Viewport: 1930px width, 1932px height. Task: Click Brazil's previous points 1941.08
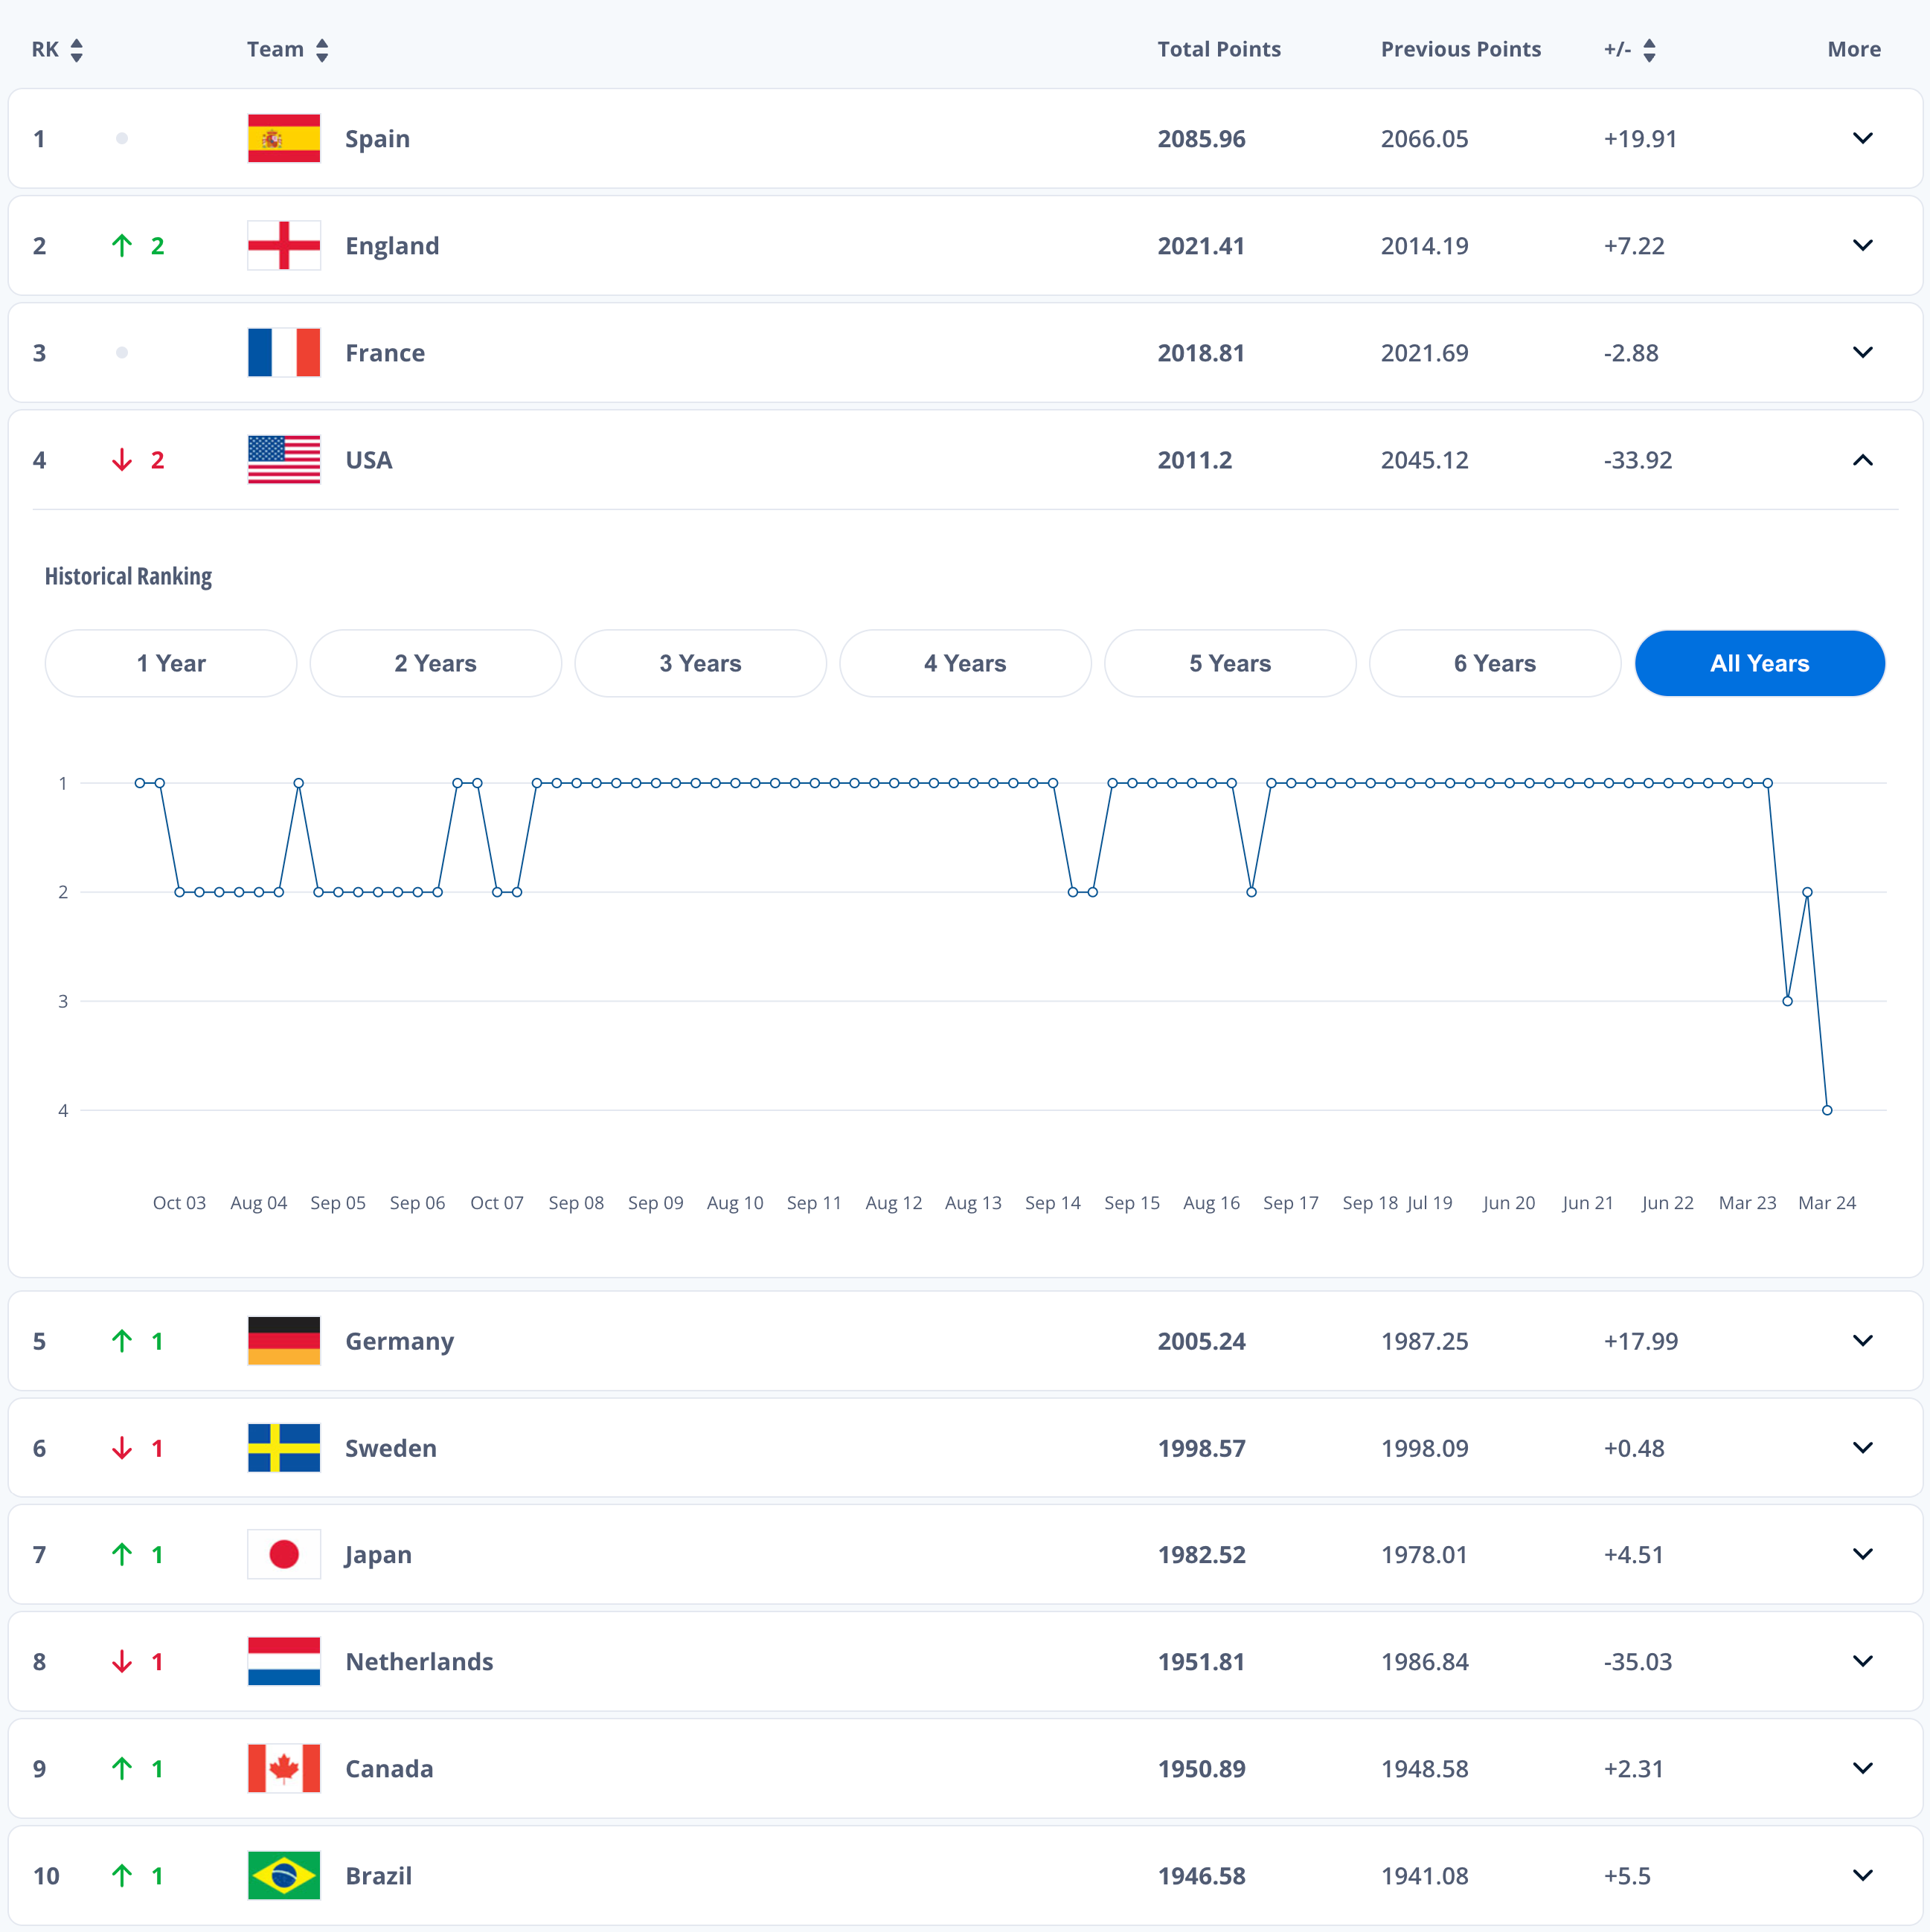[x=1425, y=1876]
